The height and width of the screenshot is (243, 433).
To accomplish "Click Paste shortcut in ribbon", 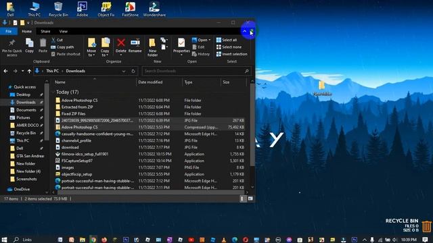I will tap(66, 54).
